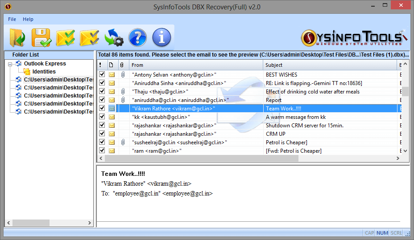The width and height of the screenshot is (414, 240).
Task: Click the first envelope with green checkmarks icon
Action: point(65,38)
